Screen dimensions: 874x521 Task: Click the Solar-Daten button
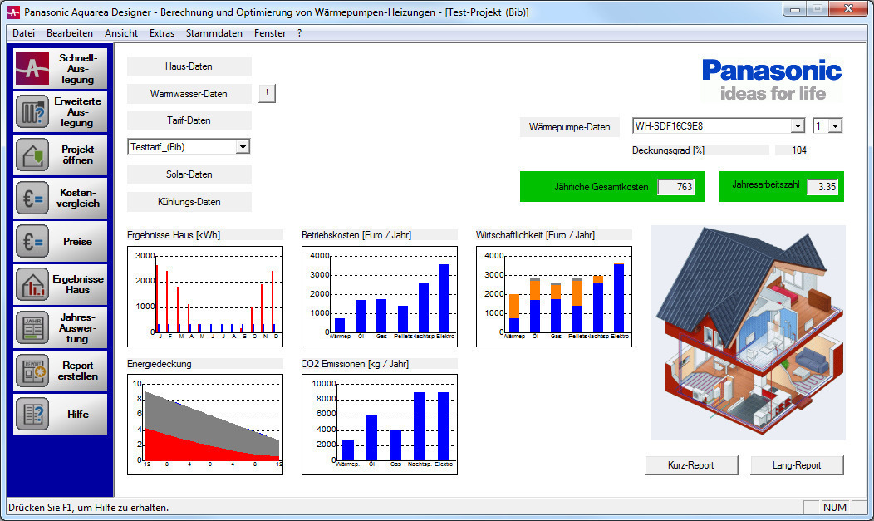coord(189,174)
